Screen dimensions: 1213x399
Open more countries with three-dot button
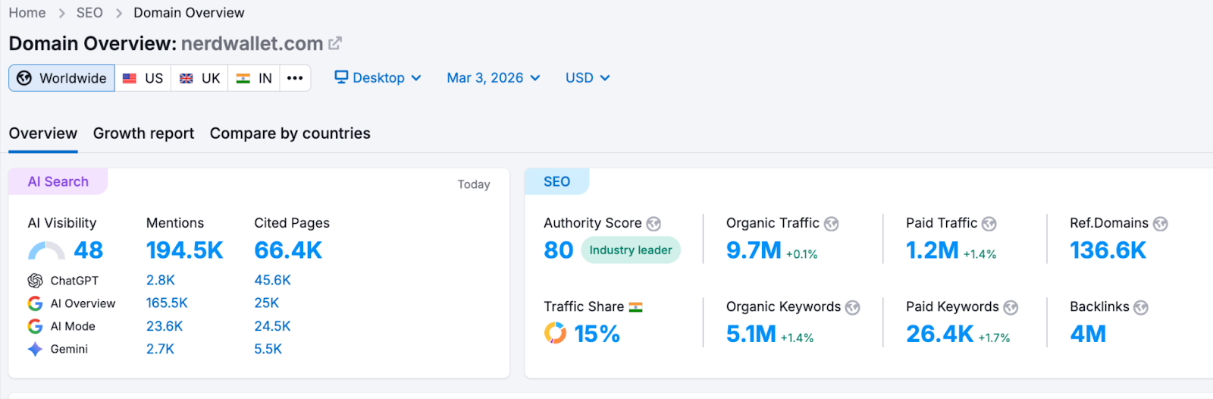tap(295, 78)
